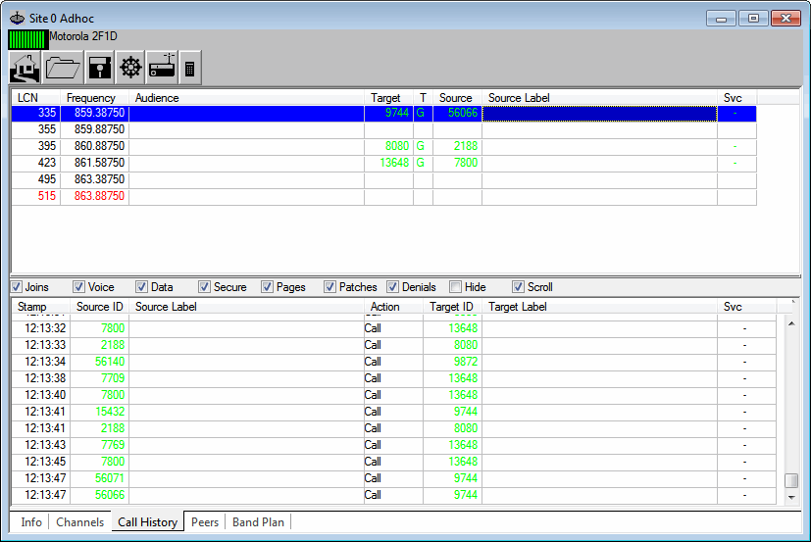Click the radio receiver toolbar icon

point(162,68)
